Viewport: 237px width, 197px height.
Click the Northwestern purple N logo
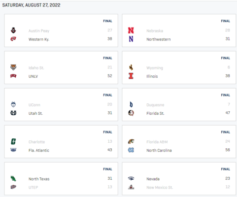click(x=131, y=39)
